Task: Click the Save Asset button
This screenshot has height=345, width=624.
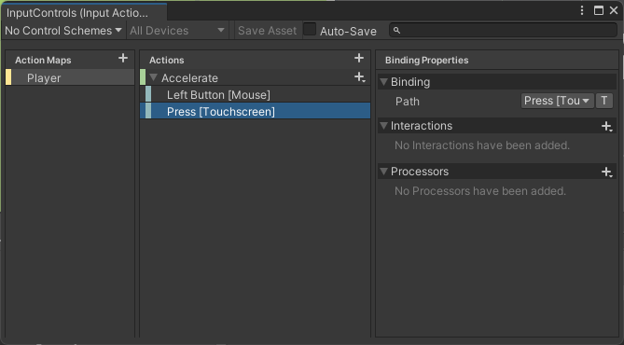Action: (x=268, y=31)
